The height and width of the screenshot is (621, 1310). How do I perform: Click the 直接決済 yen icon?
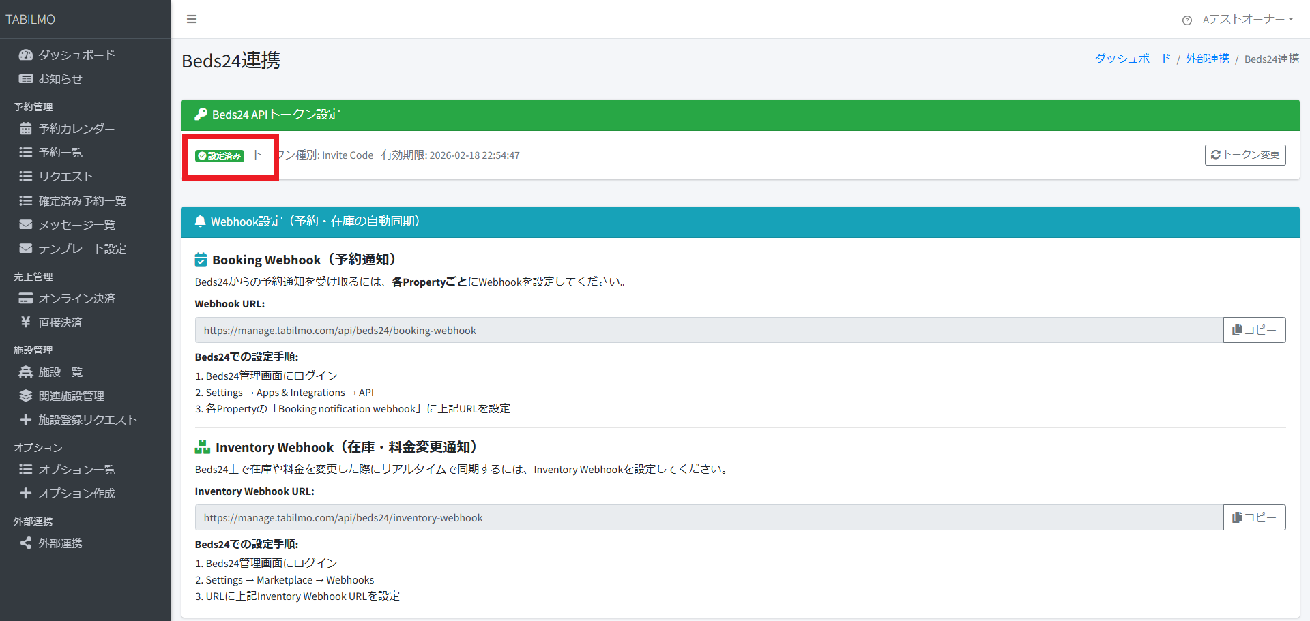tap(26, 322)
